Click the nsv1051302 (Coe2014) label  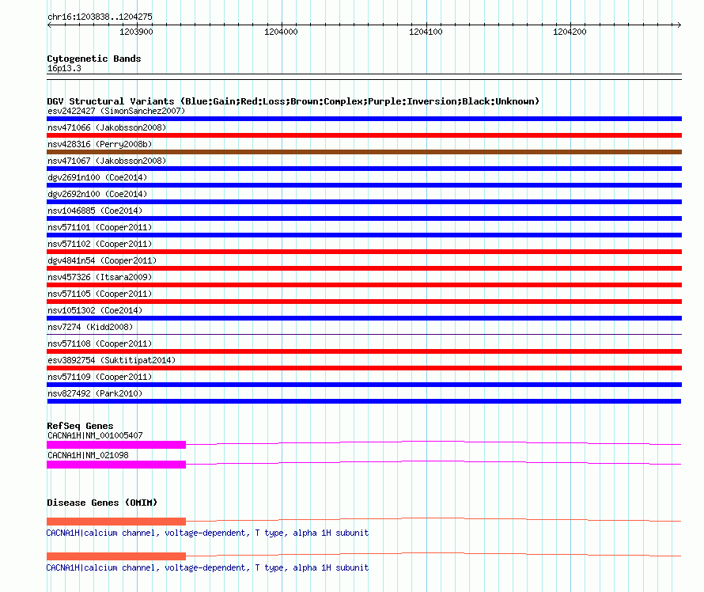tap(95, 310)
